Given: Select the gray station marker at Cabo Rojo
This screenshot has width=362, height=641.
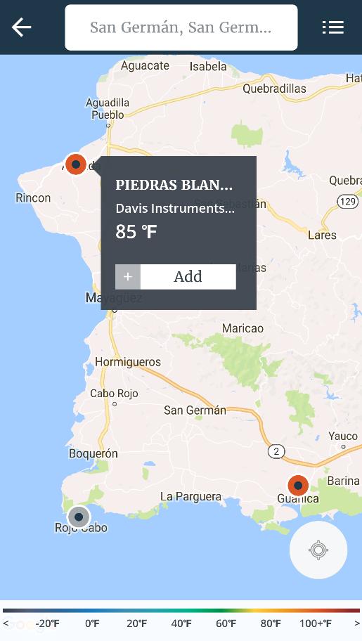Looking at the screenshot, I should pos(79,517).
